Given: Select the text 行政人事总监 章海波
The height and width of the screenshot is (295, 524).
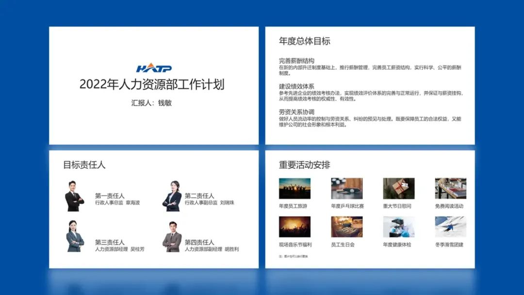Looking at the screenshot, I should coord(117,202).
